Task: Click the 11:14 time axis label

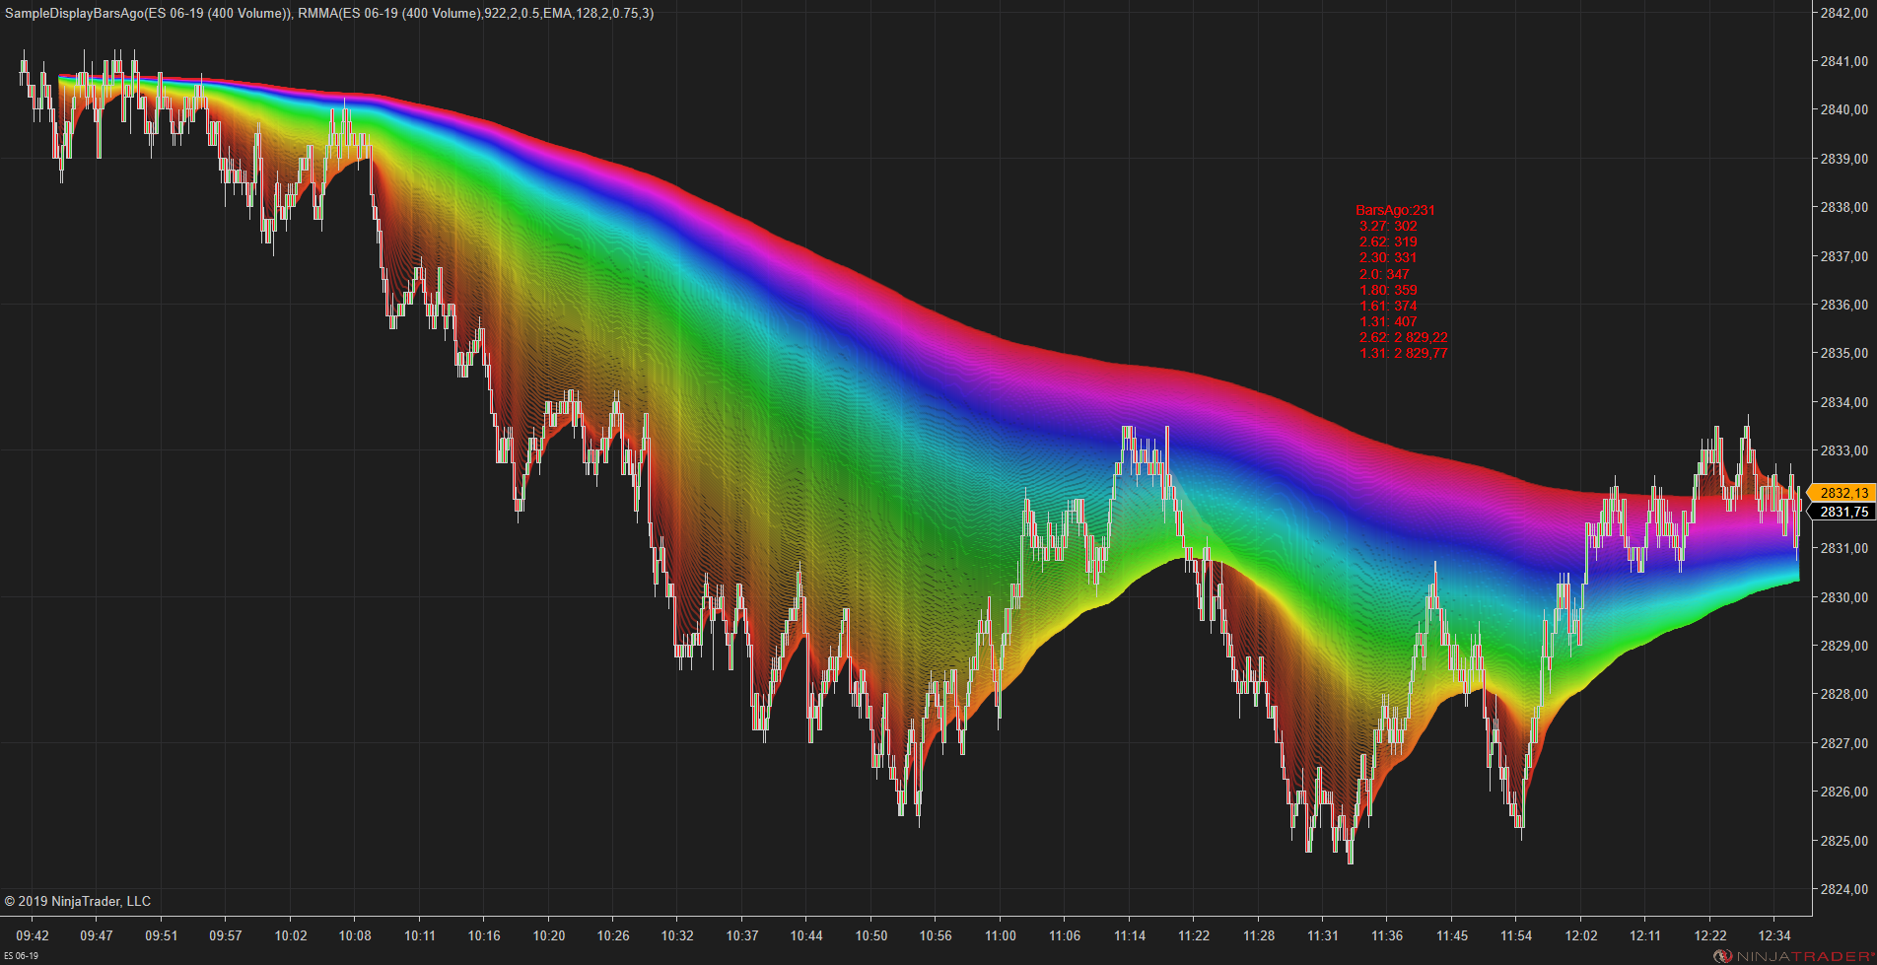Action: point(1130,935)
